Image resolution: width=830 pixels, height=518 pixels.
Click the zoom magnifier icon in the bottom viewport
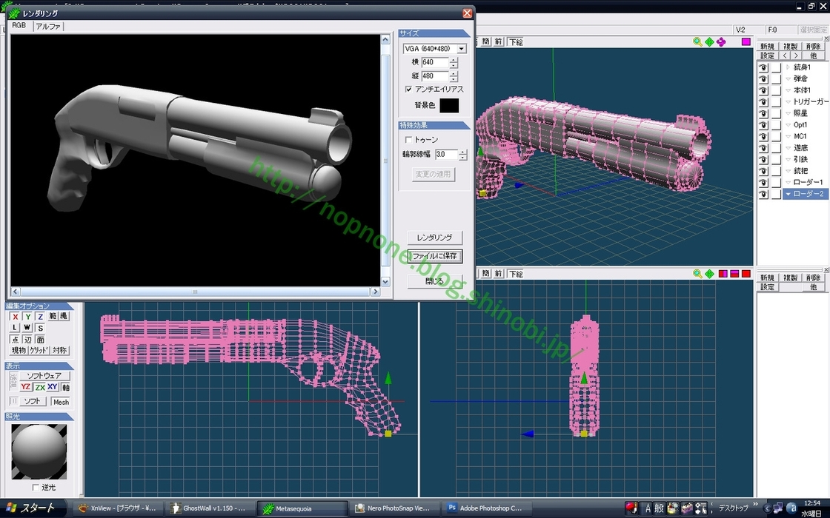point(697,274)
